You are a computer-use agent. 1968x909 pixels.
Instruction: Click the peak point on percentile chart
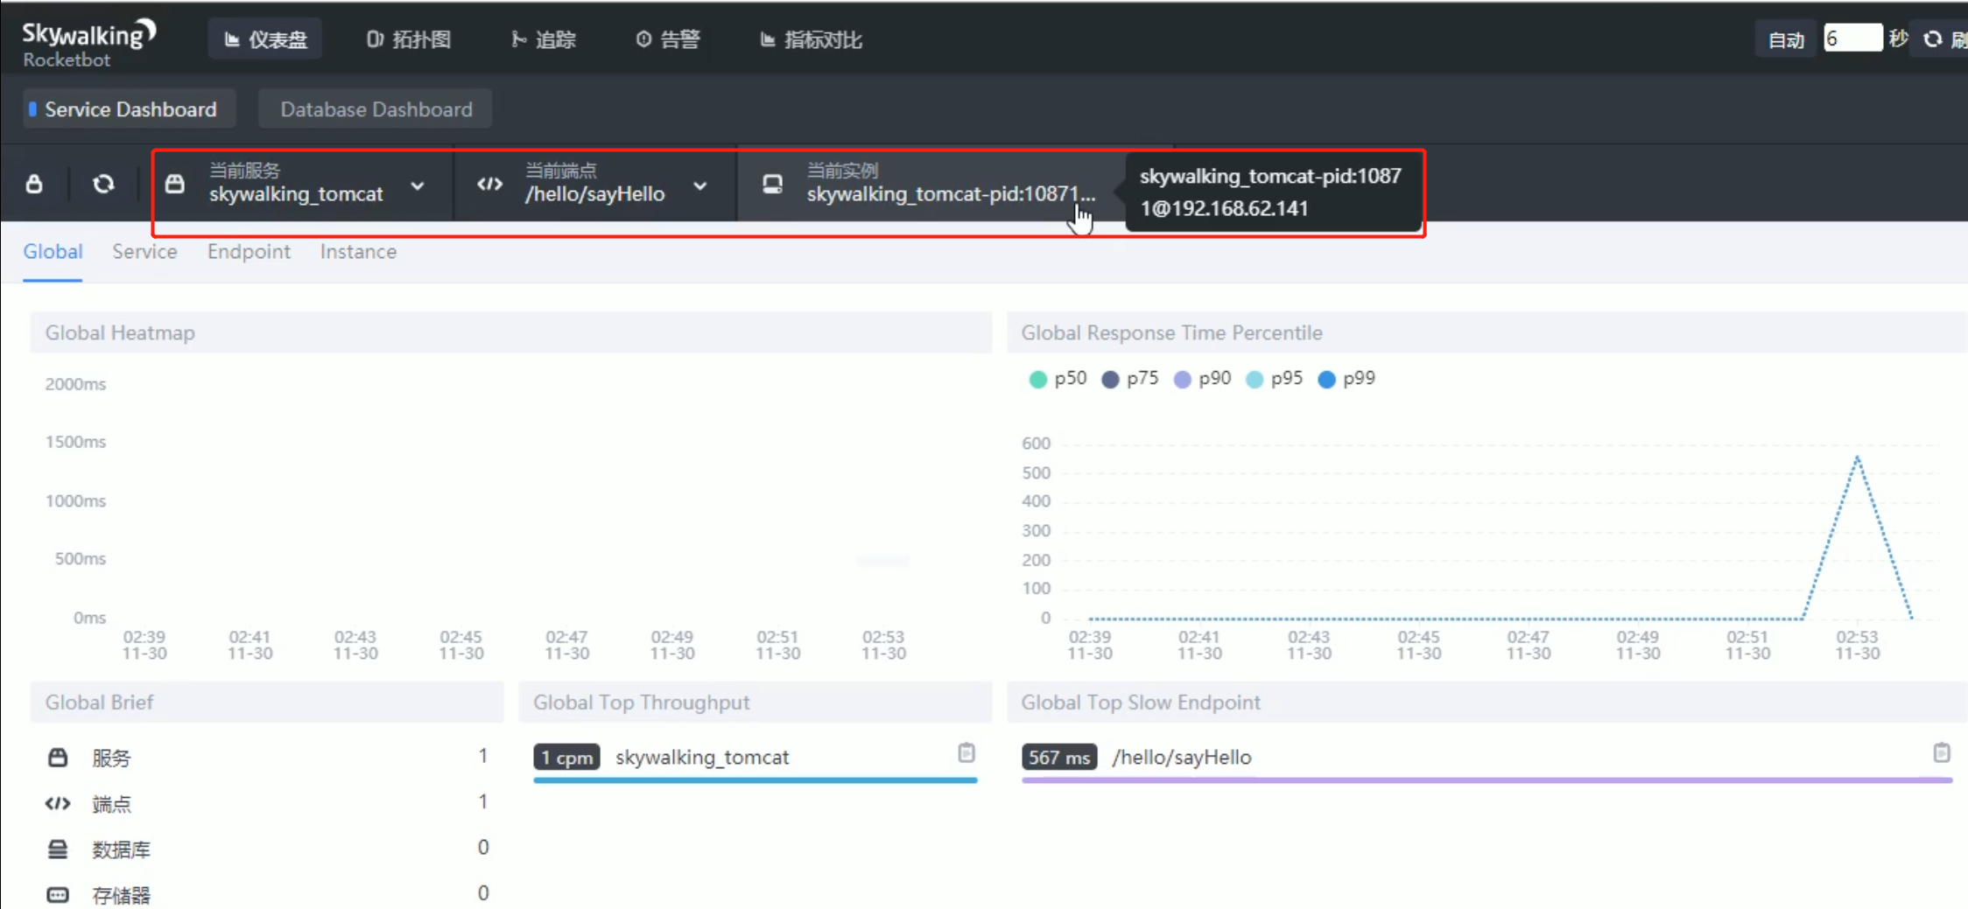click(1857, 457)
